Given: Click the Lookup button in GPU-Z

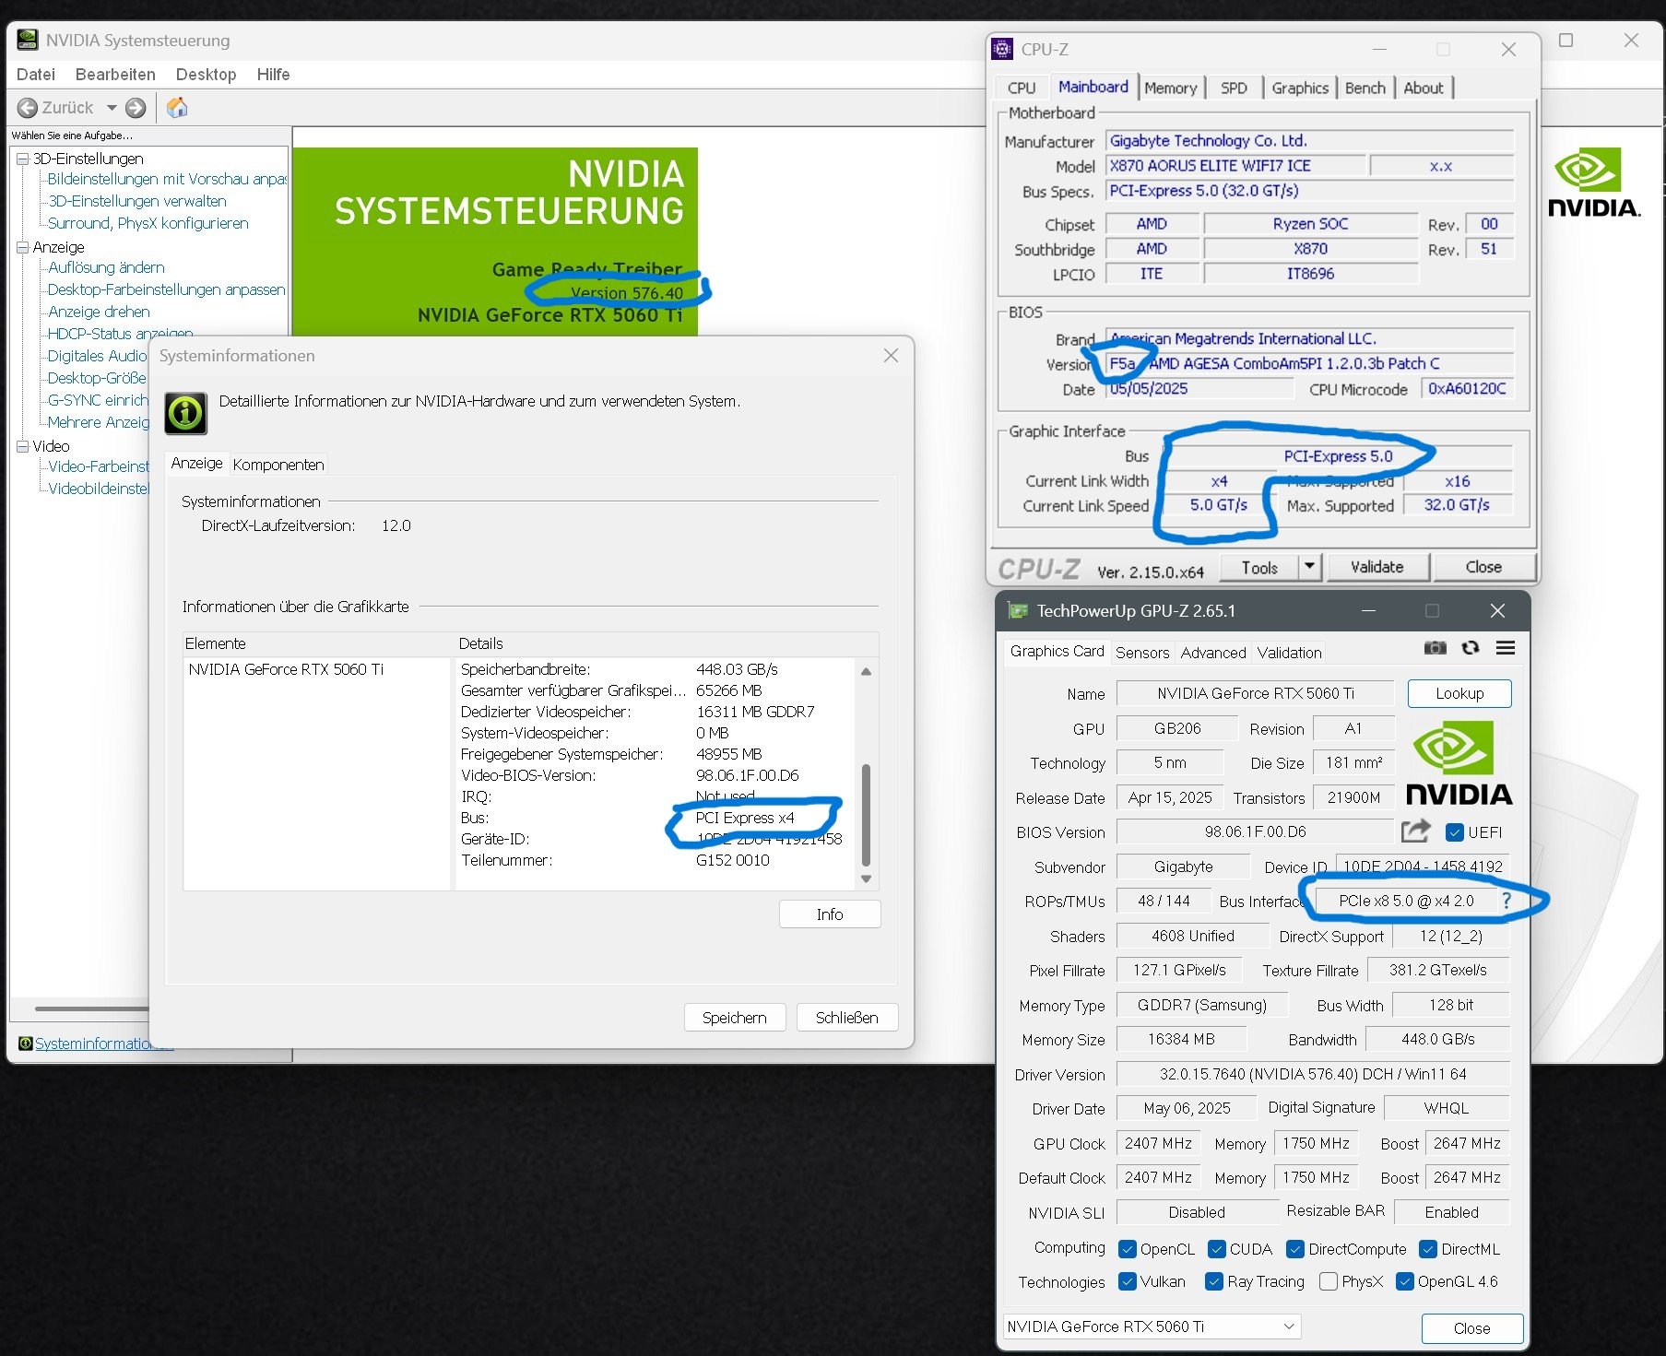Looking at the screenshot, I should pos(1459,693).
